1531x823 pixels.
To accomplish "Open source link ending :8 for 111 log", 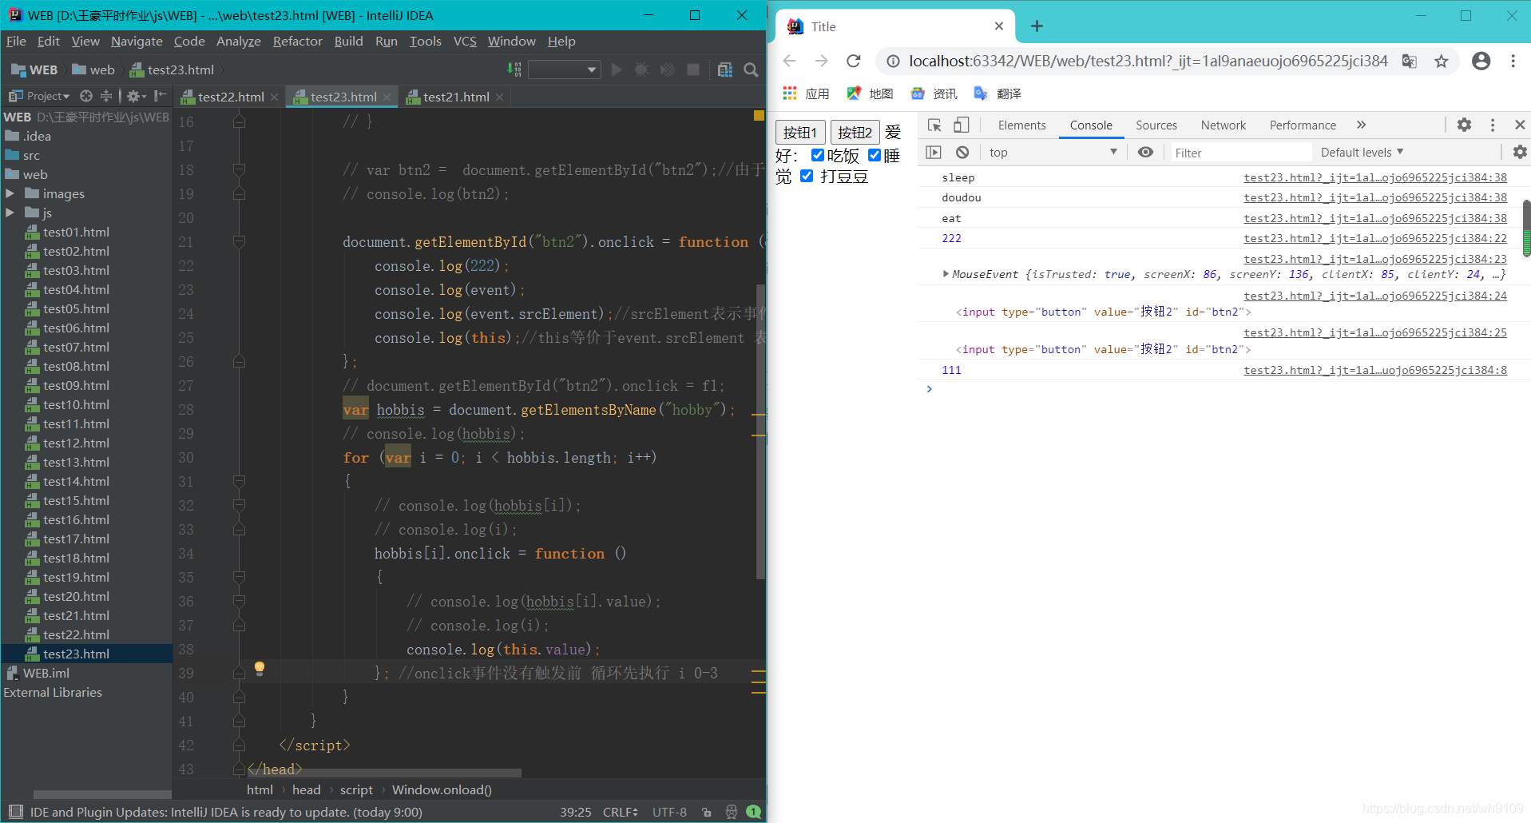I will (1374, 370).
